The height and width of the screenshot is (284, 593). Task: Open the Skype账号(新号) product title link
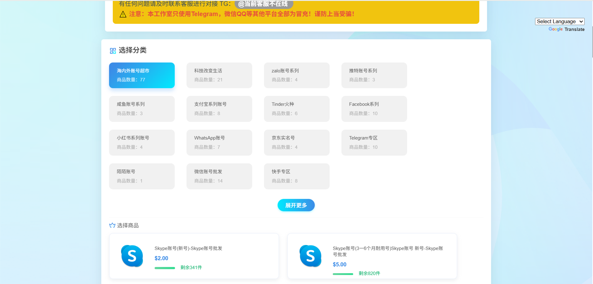point(188,248)
